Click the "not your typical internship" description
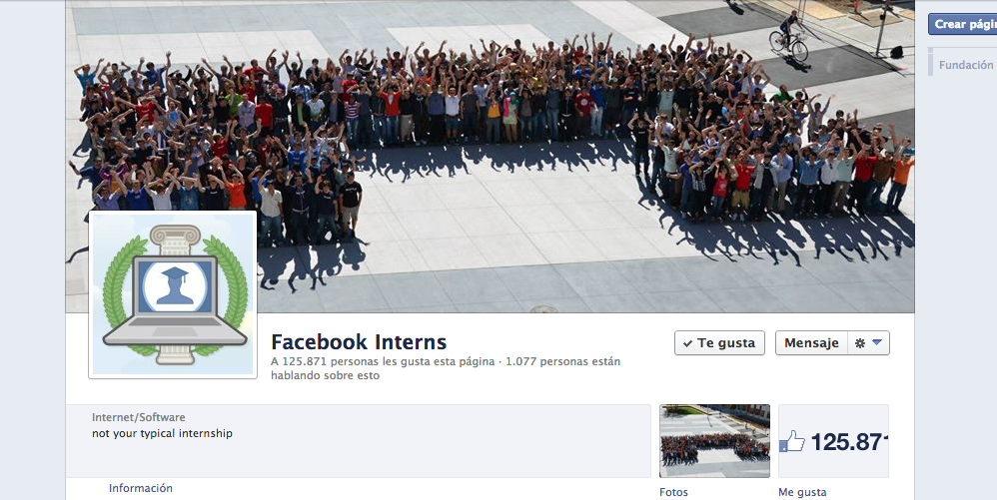 [162, 433]
